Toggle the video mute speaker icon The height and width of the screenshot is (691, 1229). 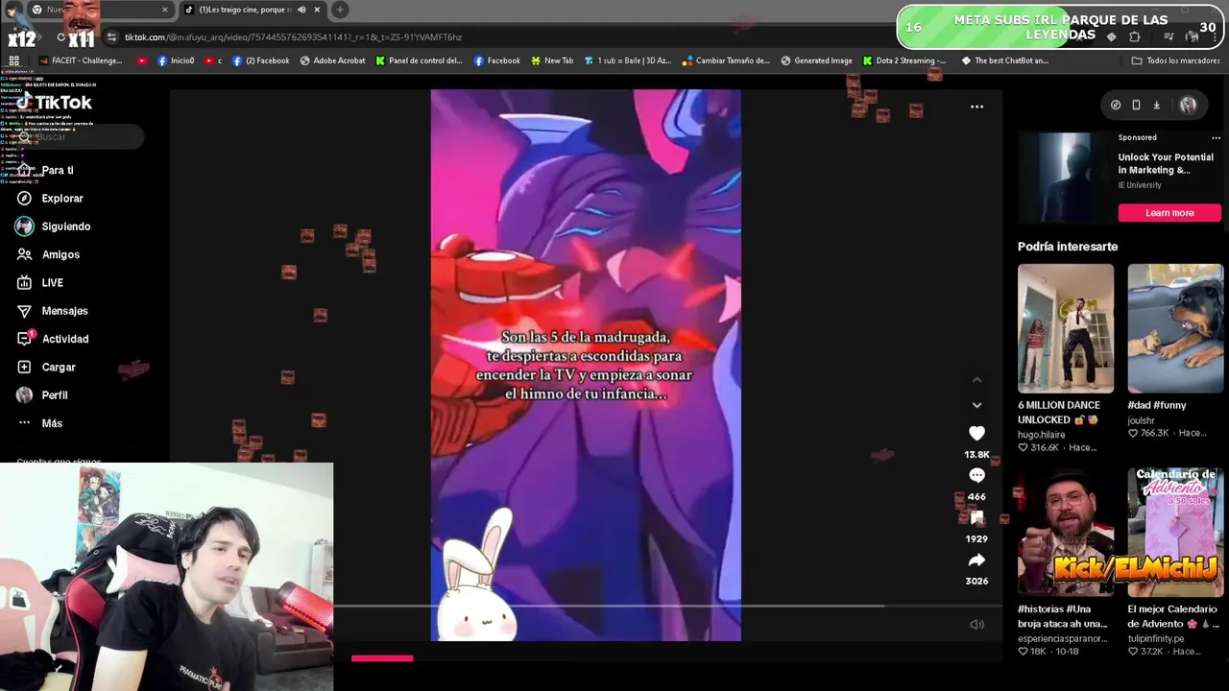tap(976, 625)
